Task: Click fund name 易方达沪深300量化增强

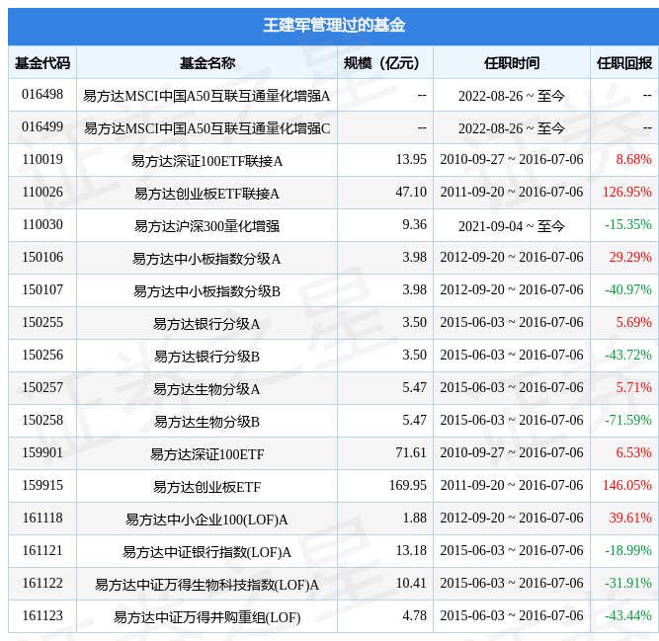Action: (206, 226)
